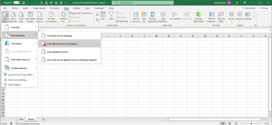
Task: Switch to the Formulas tab
Action: tap(55, 8)
